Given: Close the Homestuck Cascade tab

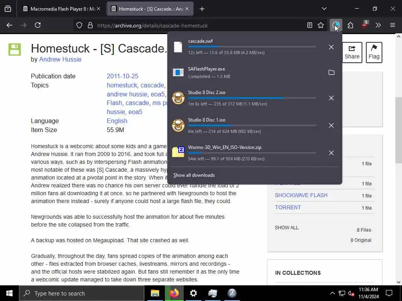Looking at the screenshot, I should (x=187, y=9).
